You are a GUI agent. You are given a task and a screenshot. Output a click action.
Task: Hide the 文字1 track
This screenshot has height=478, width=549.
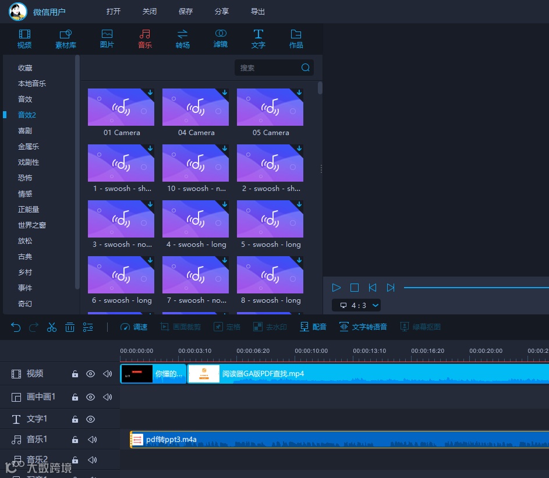[x=91, y=419]
